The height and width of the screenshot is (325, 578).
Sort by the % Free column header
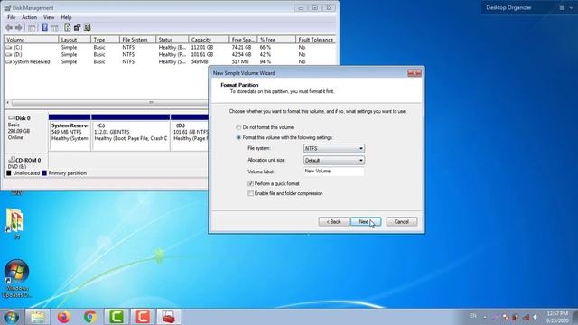[x=276, y=40]
